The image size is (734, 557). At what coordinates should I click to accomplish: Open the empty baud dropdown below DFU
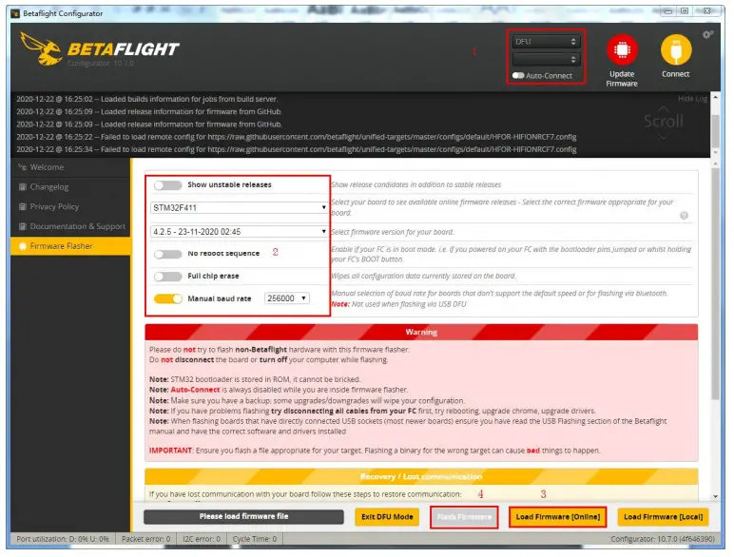546,59
